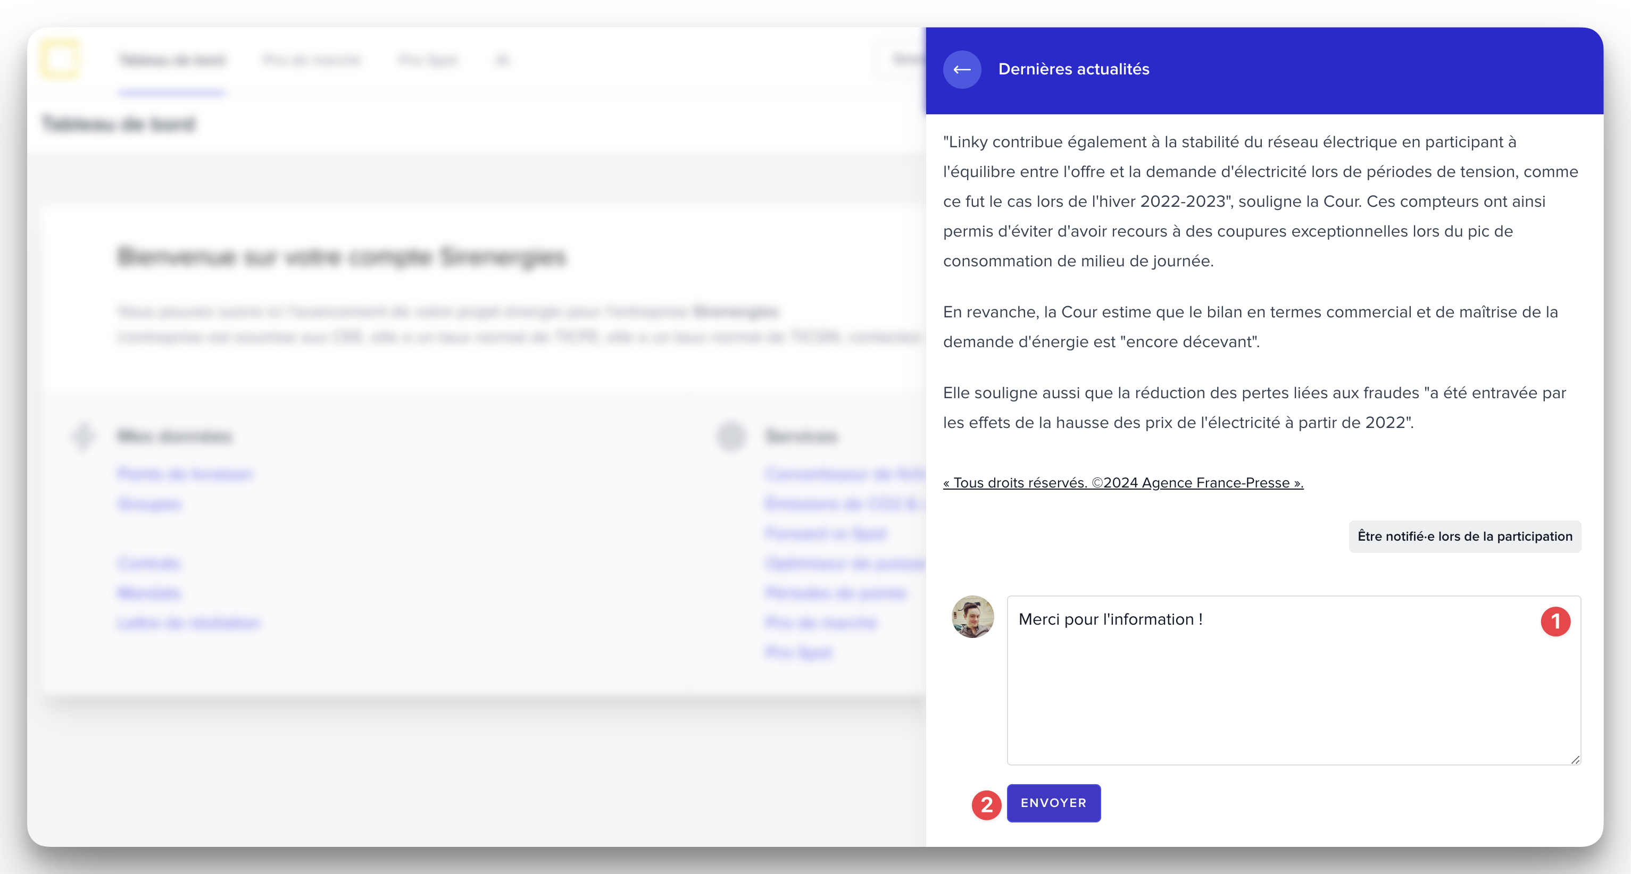Open the Tableau de bord tab
1631x874 pixels.
[x=172, y=61]
